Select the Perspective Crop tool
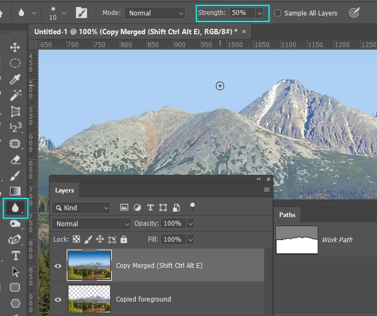 pyautogui.click(x=16, y=111)
